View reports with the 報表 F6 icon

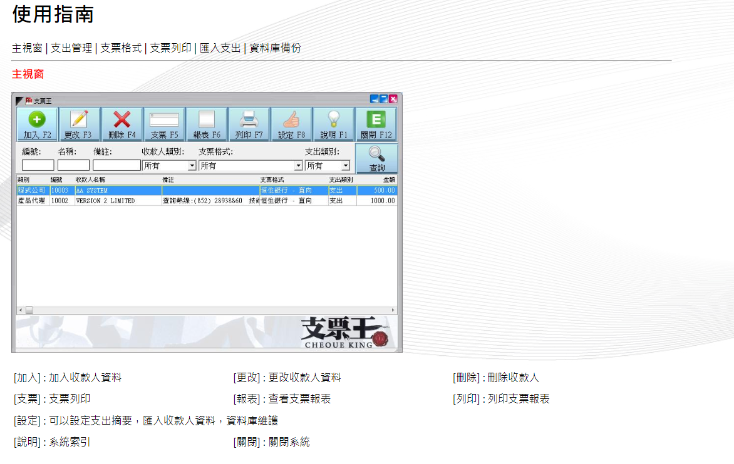click(x=207, y=123)
